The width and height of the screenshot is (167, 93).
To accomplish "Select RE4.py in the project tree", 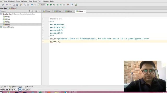I will coord(7,24).
